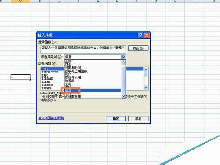The image size is (220, 165).
Task: Click the category list scroll-down arrow
Action: (x=124, y=96)
